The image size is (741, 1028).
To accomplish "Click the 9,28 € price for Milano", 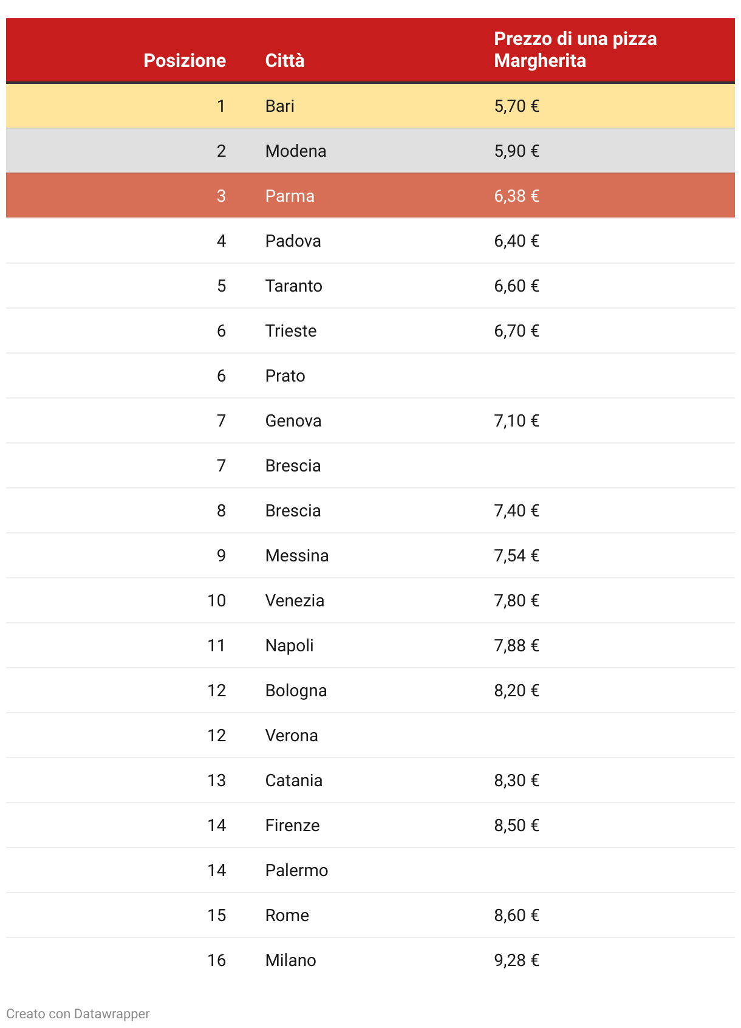I will pyautogui.click(x=516, y=961).
